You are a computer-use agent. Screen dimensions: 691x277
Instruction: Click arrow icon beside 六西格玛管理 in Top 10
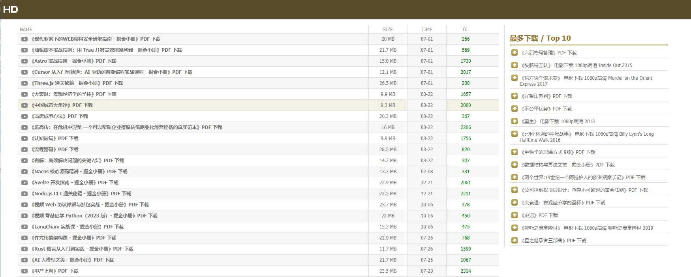coord(514,52)
